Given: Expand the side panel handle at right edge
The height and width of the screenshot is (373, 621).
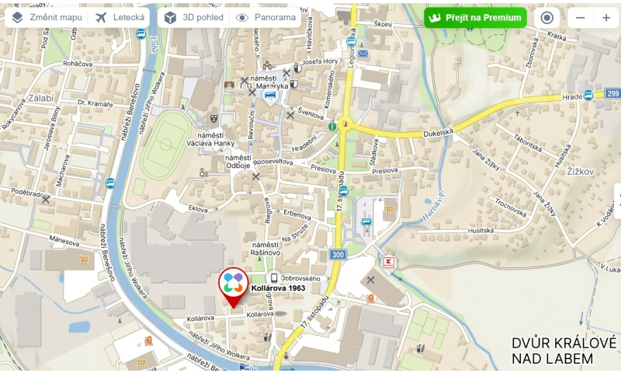Looking at the screenshot, I should pos(618,201).
